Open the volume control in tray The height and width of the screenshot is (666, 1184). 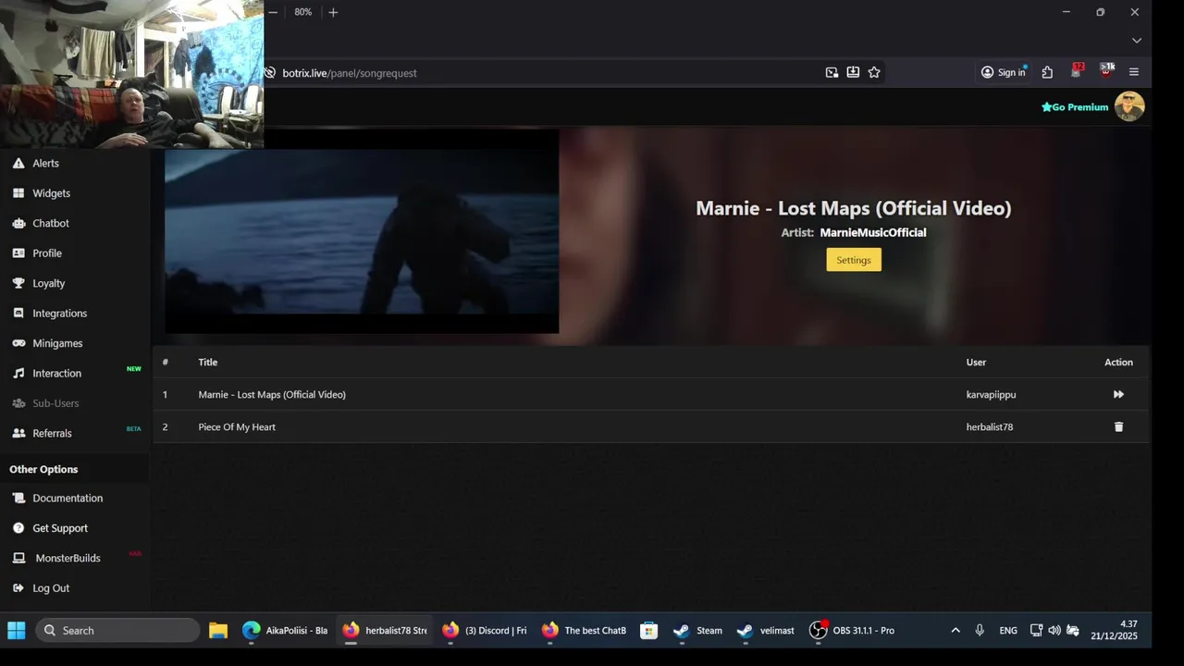tap(1054, 631)
